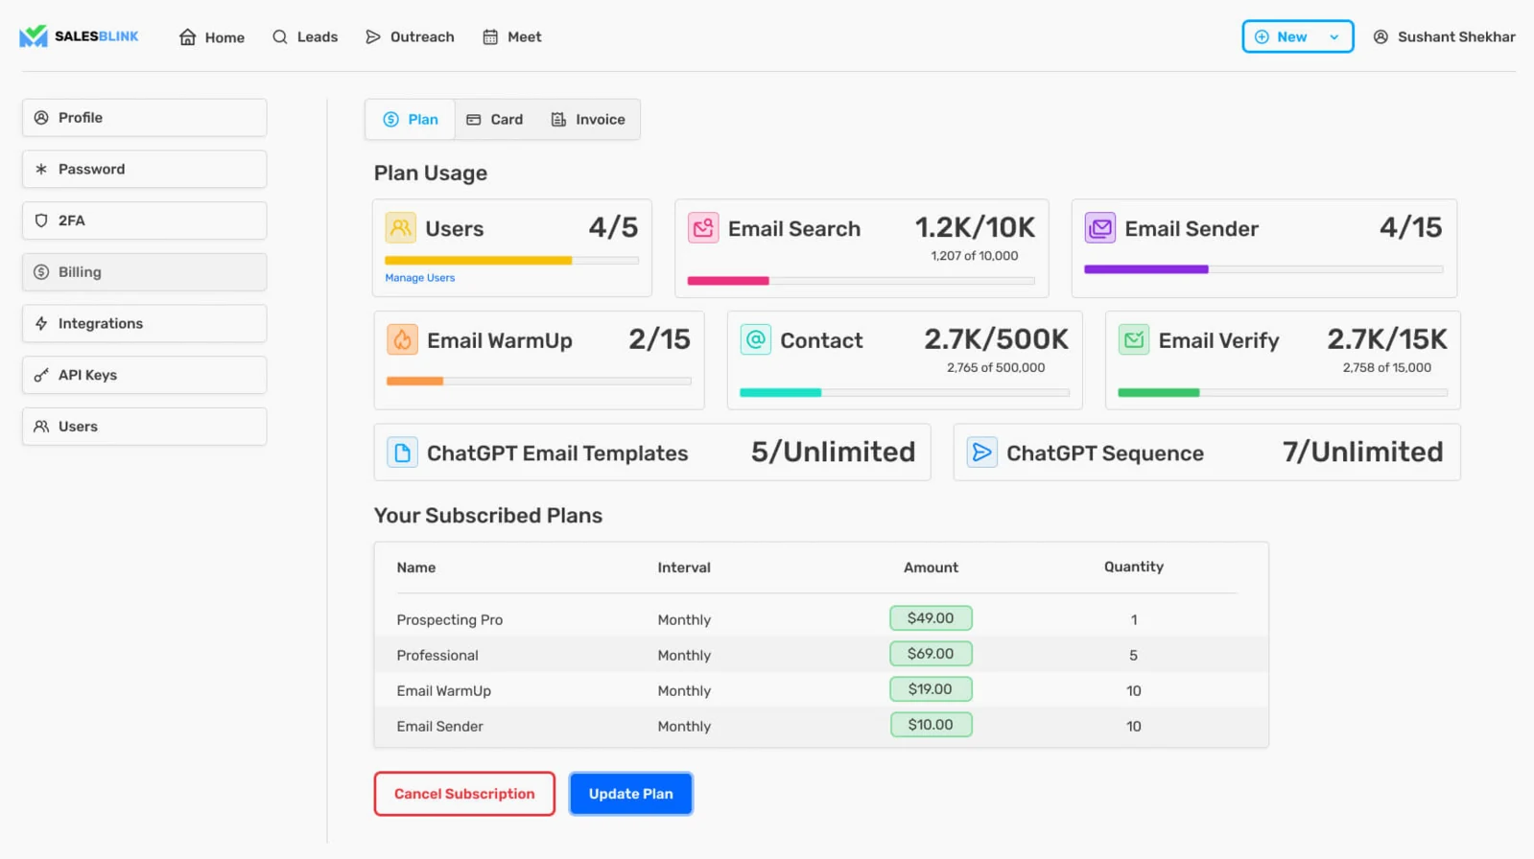
Task: Open 2FA settings in the sidebar
Action: click(x=144, y=221)
